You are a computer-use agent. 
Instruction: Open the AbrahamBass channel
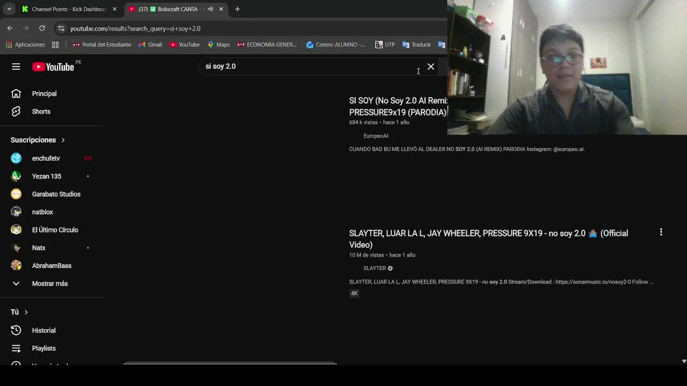(x=52, y=265)
